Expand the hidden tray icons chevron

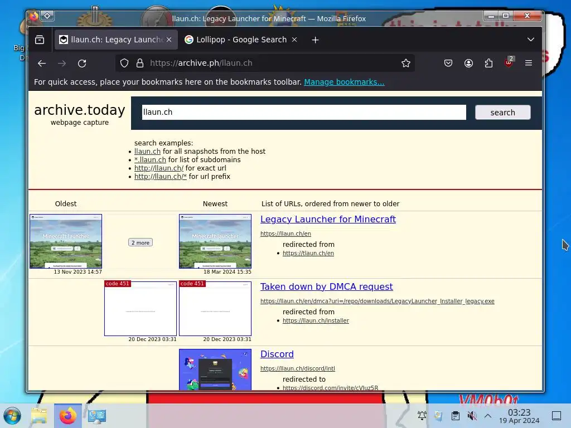pos(488,416)
